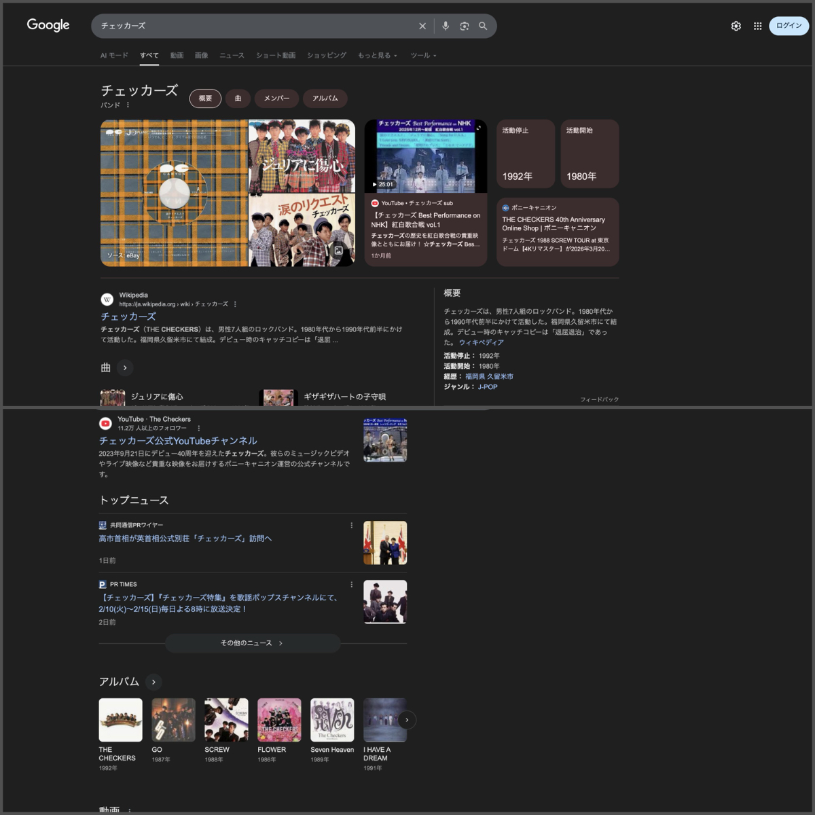Select the メンバー chip
The height and width of the screenshot is (815, 815).
(x=276, y=98)
